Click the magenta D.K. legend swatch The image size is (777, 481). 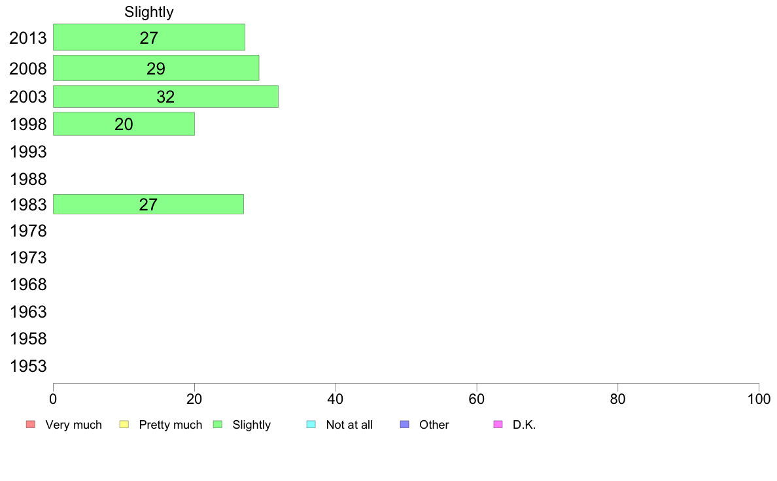click(x=498, y=425)
